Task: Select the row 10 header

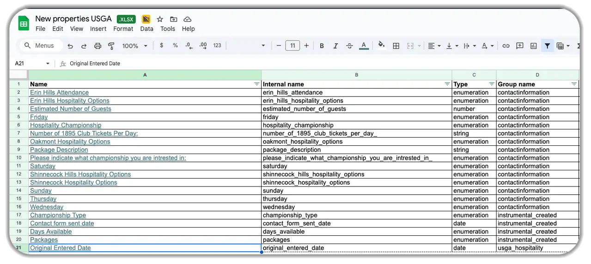Action: click(19, 158)
